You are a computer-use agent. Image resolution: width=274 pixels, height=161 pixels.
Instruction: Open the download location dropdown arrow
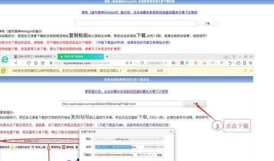point(151,155)
